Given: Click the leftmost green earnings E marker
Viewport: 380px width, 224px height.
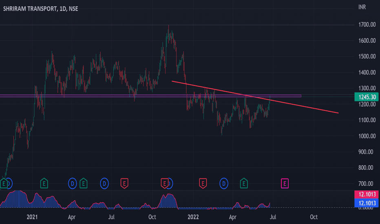Looking at the screenshot, I should (x=4, y=183).
